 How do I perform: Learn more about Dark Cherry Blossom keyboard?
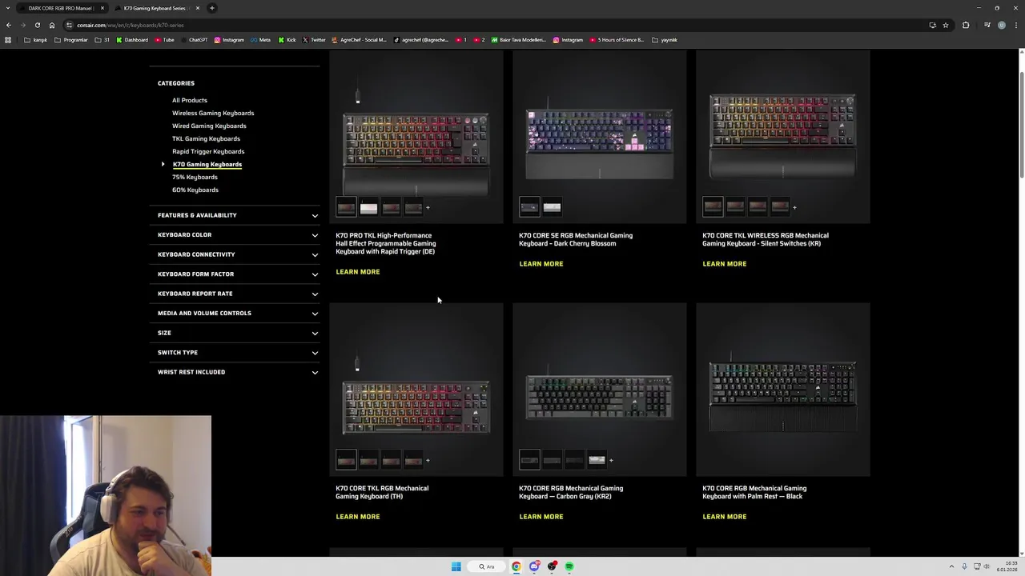tap(541, 264)
